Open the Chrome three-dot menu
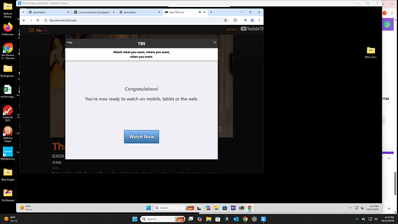Image resolution: width=398 pixels, height=224 pixels. point(259,20)
